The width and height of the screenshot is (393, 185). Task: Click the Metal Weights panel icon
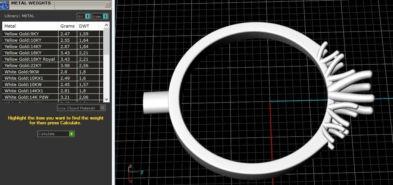4,4
